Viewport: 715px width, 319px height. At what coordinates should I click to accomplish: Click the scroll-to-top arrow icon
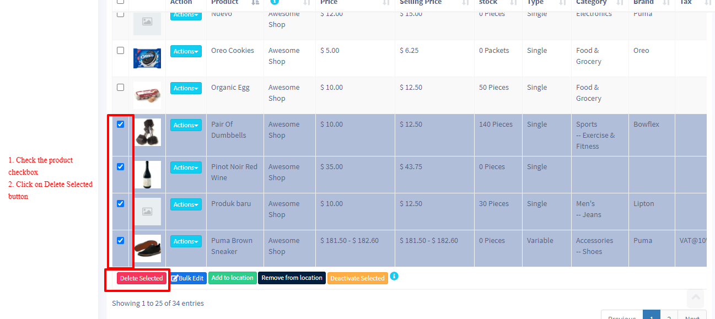tap(696, 298)
